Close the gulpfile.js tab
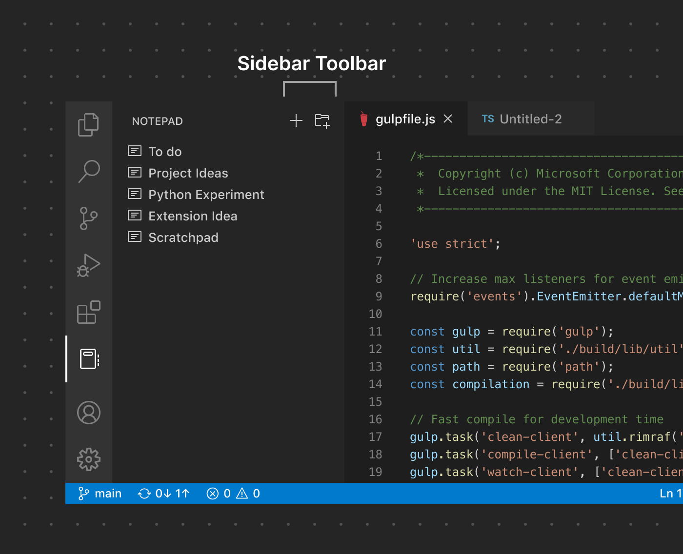 (x=447, y=119)
